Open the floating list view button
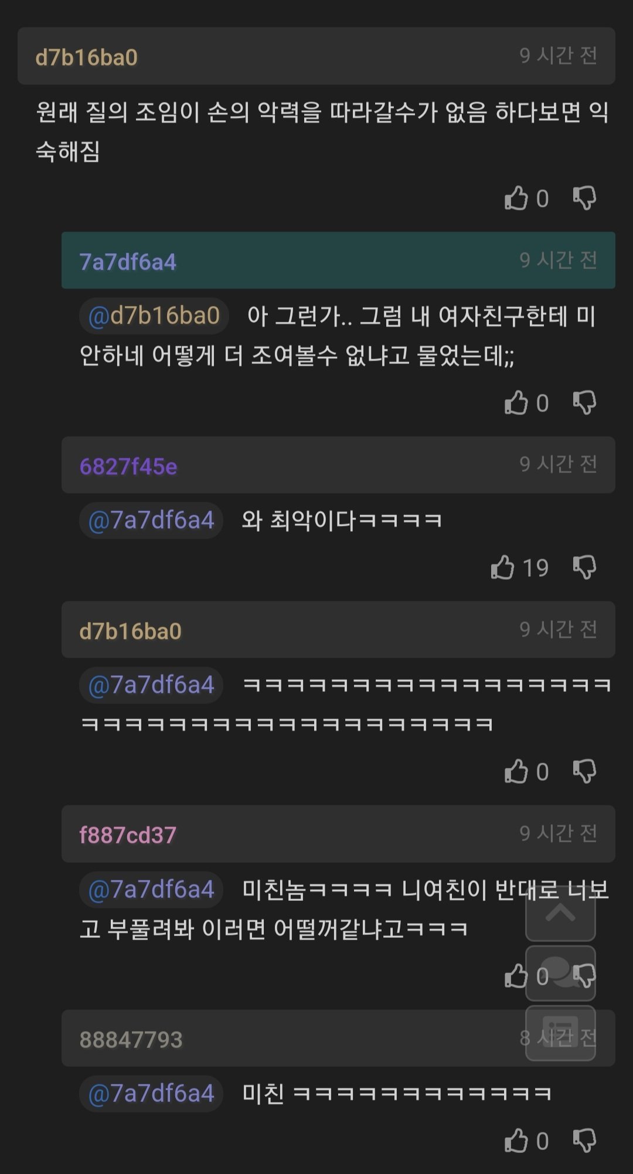The image size is (633, 1174). point(560,1033)
